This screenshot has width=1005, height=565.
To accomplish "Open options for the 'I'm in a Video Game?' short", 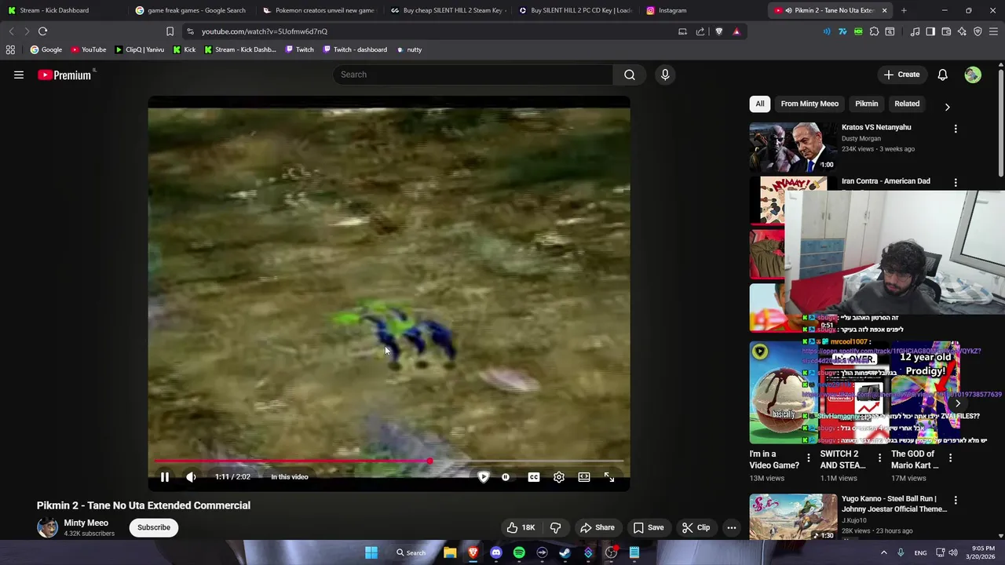I will pos(809,457).
